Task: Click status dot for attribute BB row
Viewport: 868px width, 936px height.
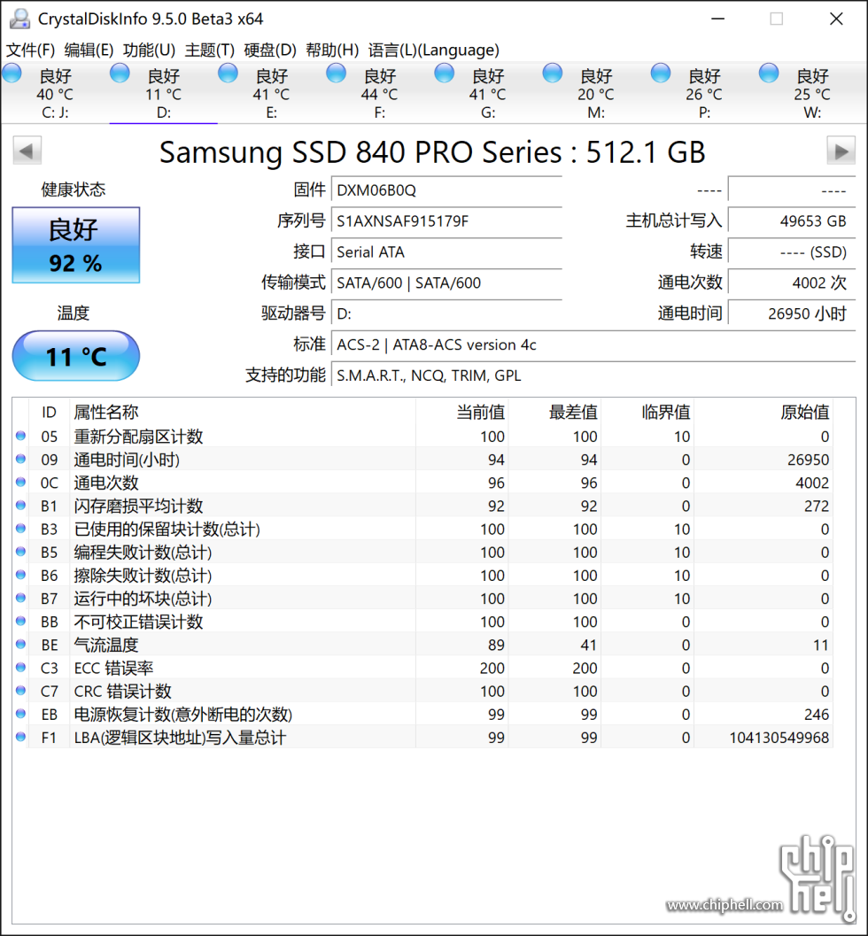Action: click(21, 621)
